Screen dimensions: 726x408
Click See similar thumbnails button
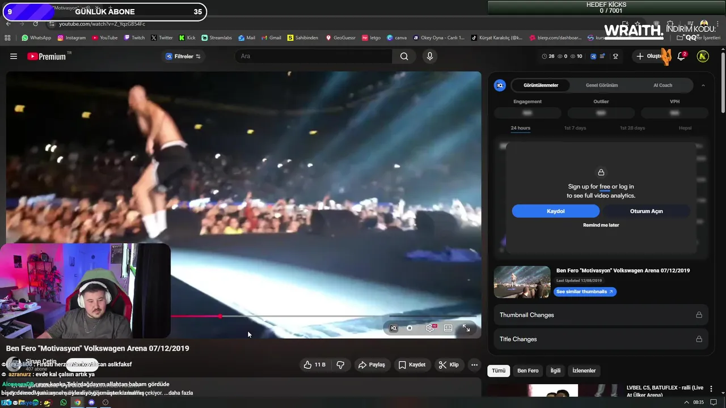[x=585, y=292]
